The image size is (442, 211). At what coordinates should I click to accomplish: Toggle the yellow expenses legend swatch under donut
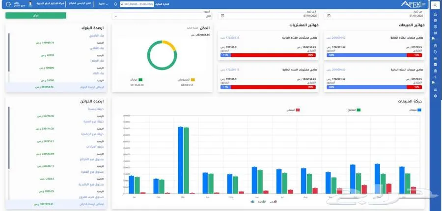coord(193,80)
